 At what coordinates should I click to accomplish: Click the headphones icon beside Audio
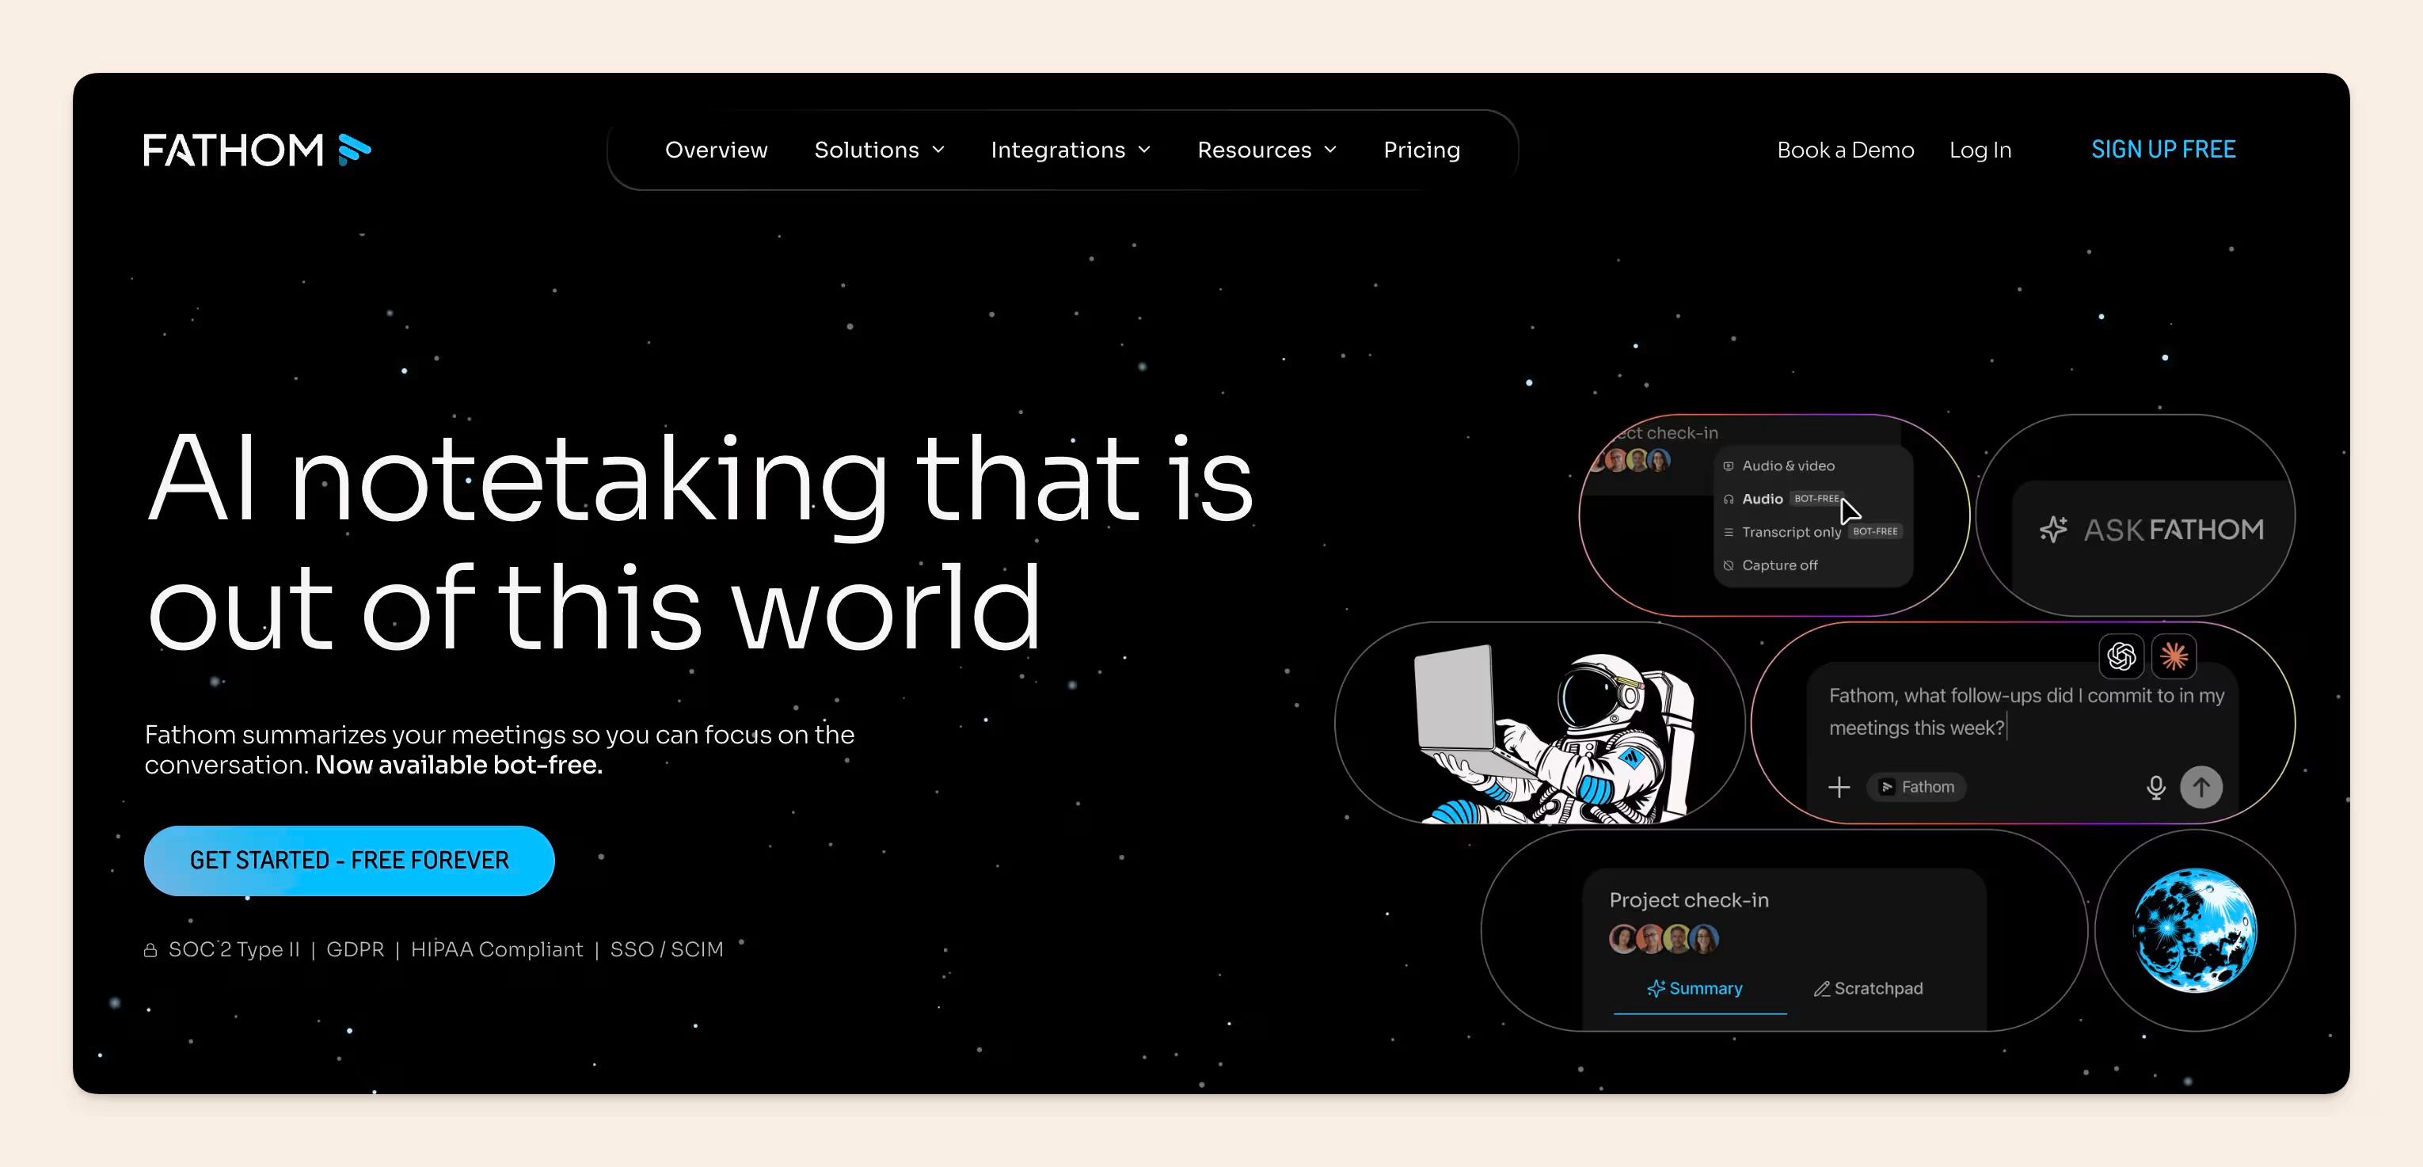click(x=1728, y=500)
